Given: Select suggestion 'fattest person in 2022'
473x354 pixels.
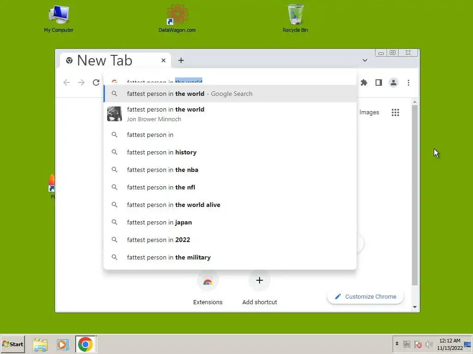Looking at the screenshot, I should coord(230,240).
